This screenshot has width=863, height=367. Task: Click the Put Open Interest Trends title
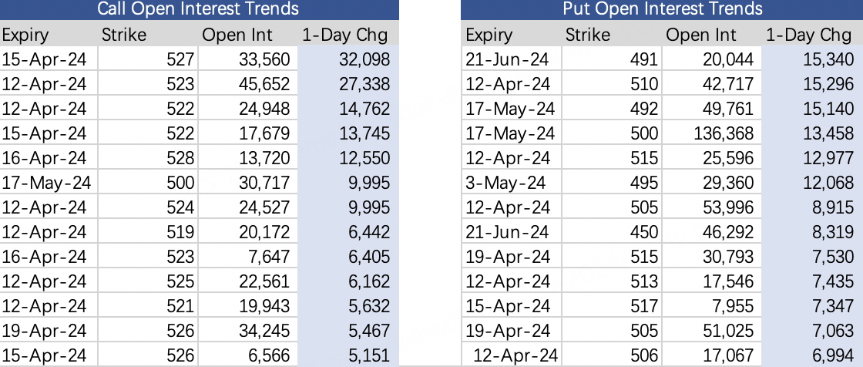point(663,9)
